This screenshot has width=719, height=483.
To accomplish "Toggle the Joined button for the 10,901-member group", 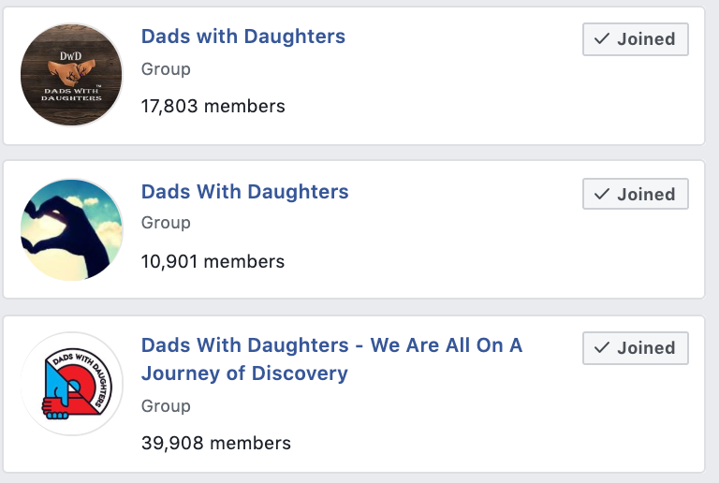I will tap(636, 194).
